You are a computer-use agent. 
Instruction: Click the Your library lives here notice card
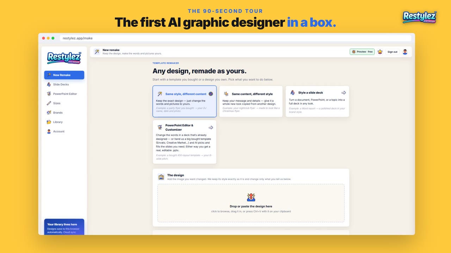(64, 227)
